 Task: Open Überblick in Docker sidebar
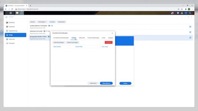pyautogui.click(x=15, y=23)
